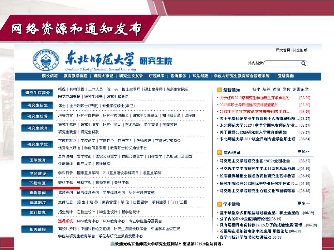Click the 研究生招生 button
334x250 pixels.
(x=37, y=105)
